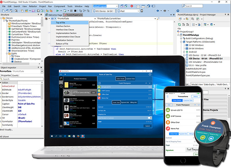231x168 pixels.
Task: Click History button on phone screen
Action: (x=196, y=96)
